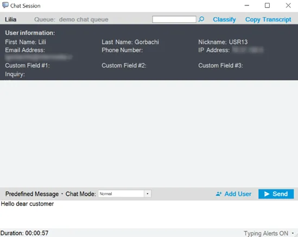Click the magnifier search icon
Screen dimensions: 298x237
pyautogui.click(x=201, y=19)
